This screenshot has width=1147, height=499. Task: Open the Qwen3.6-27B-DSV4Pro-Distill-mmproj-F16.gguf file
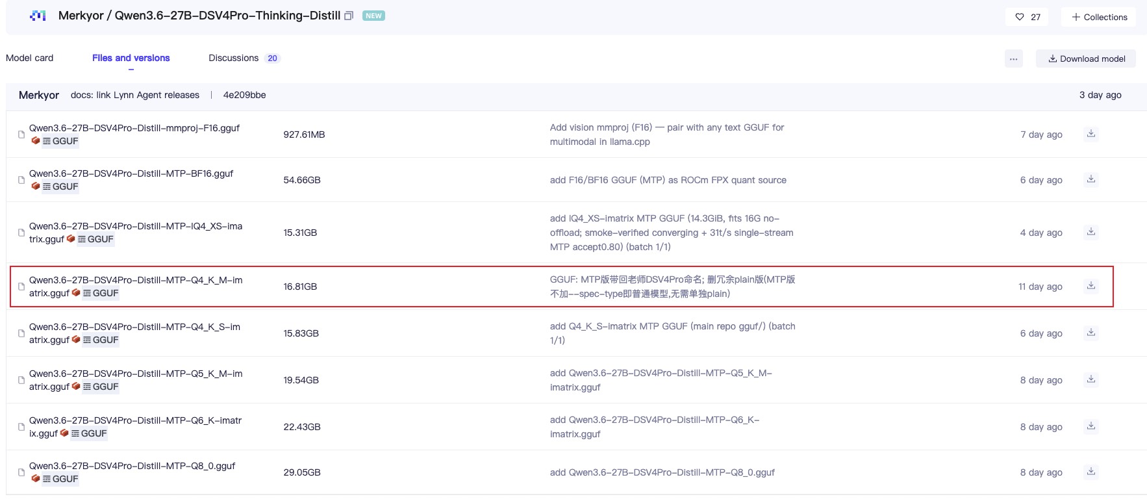pos(134,128)
